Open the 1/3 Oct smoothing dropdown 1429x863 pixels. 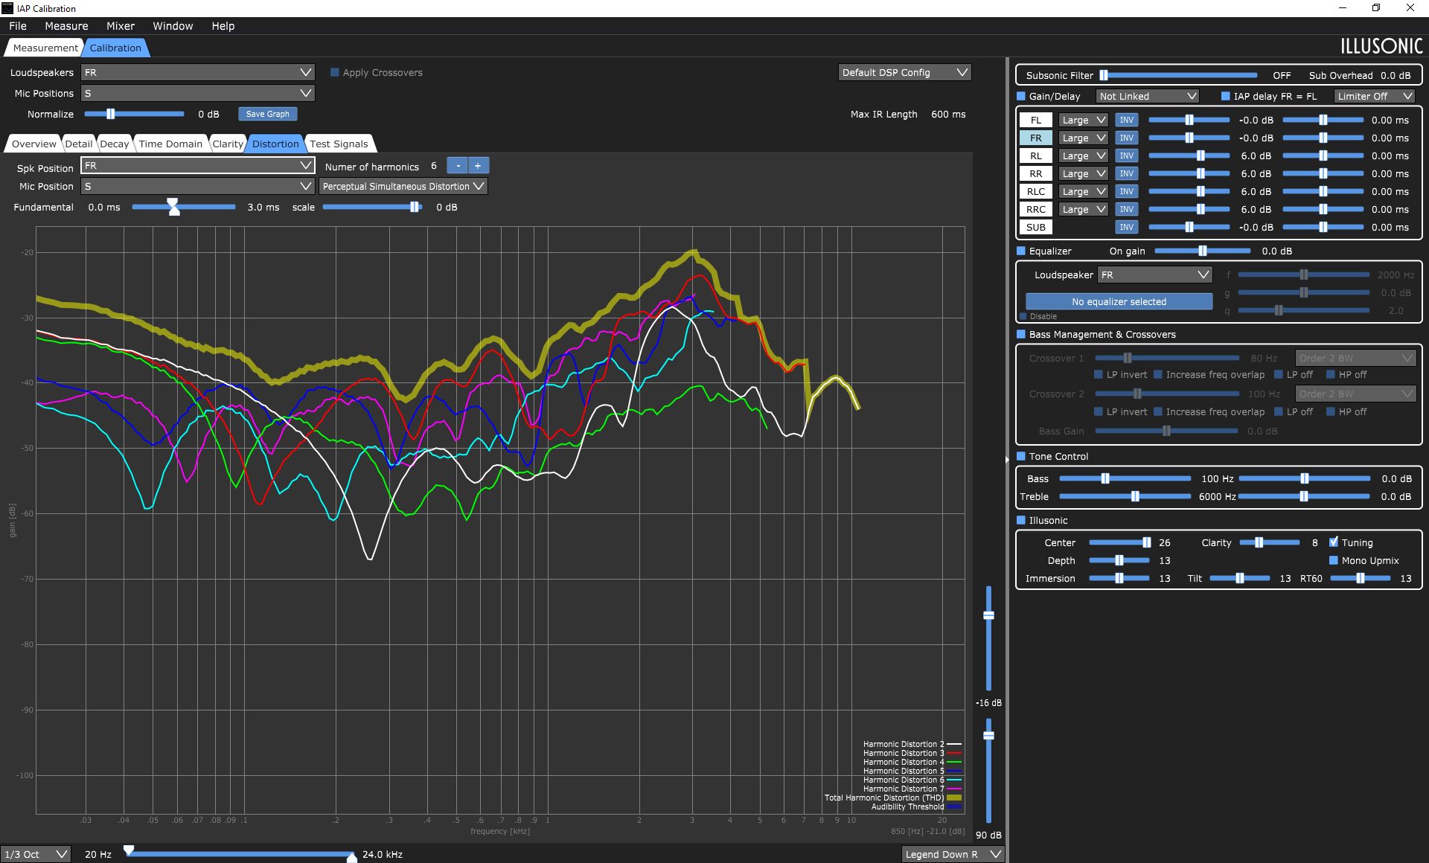pyautogui.click(x=35, y=854)
